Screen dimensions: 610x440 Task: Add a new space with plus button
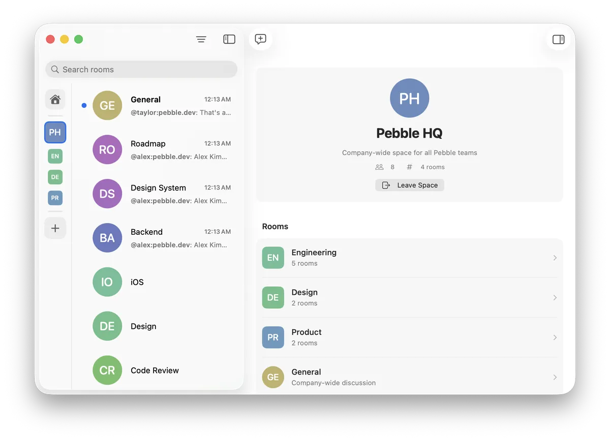click(x=55, y=228)
